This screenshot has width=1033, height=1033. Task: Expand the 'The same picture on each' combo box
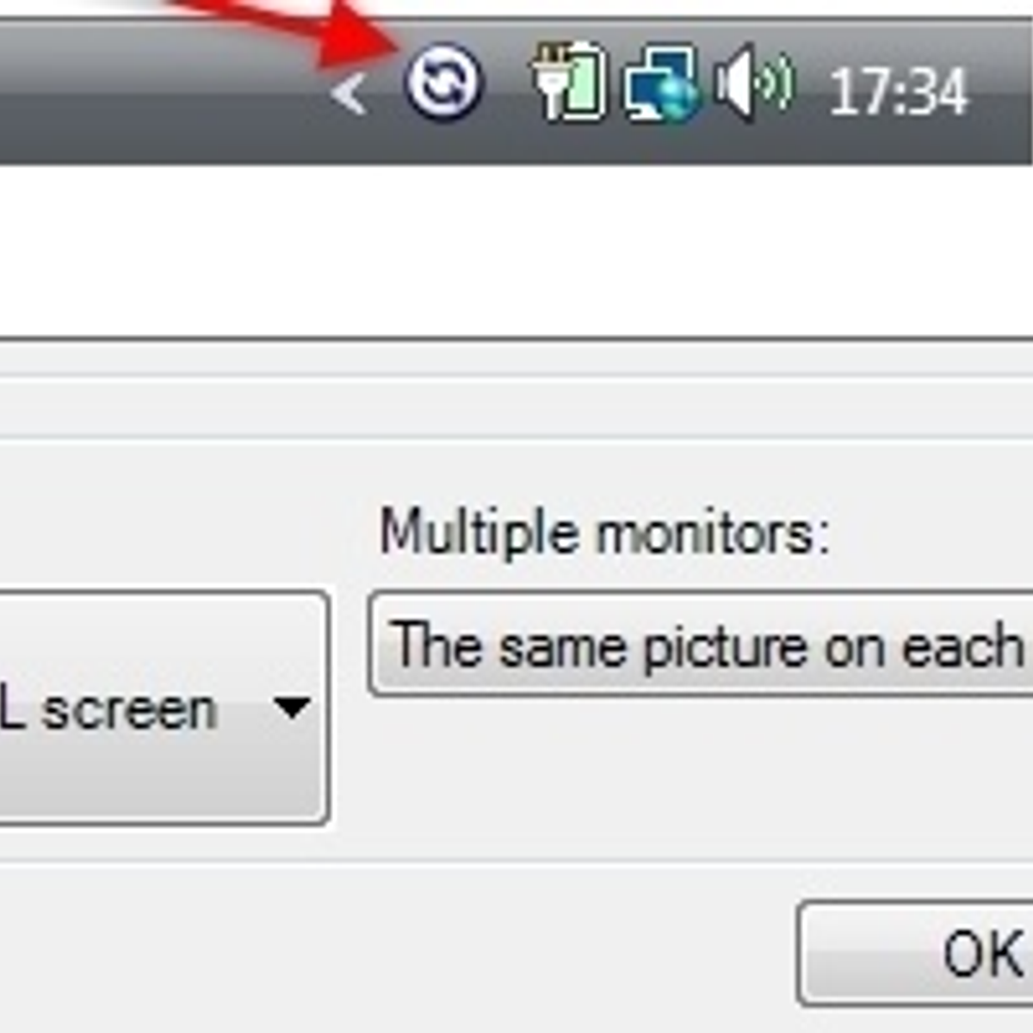tap(701, 644)
